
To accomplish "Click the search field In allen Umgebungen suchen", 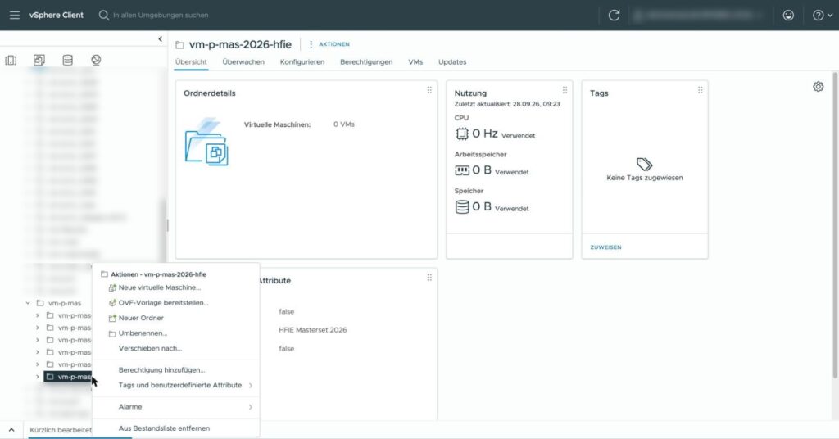I will [161, 15].
